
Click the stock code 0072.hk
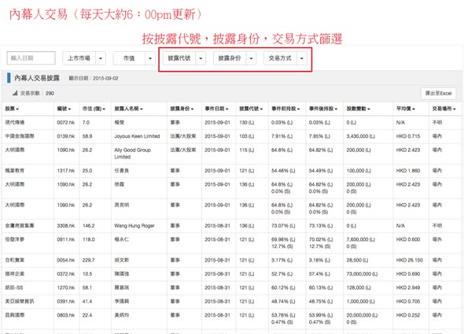pos(66,122)
